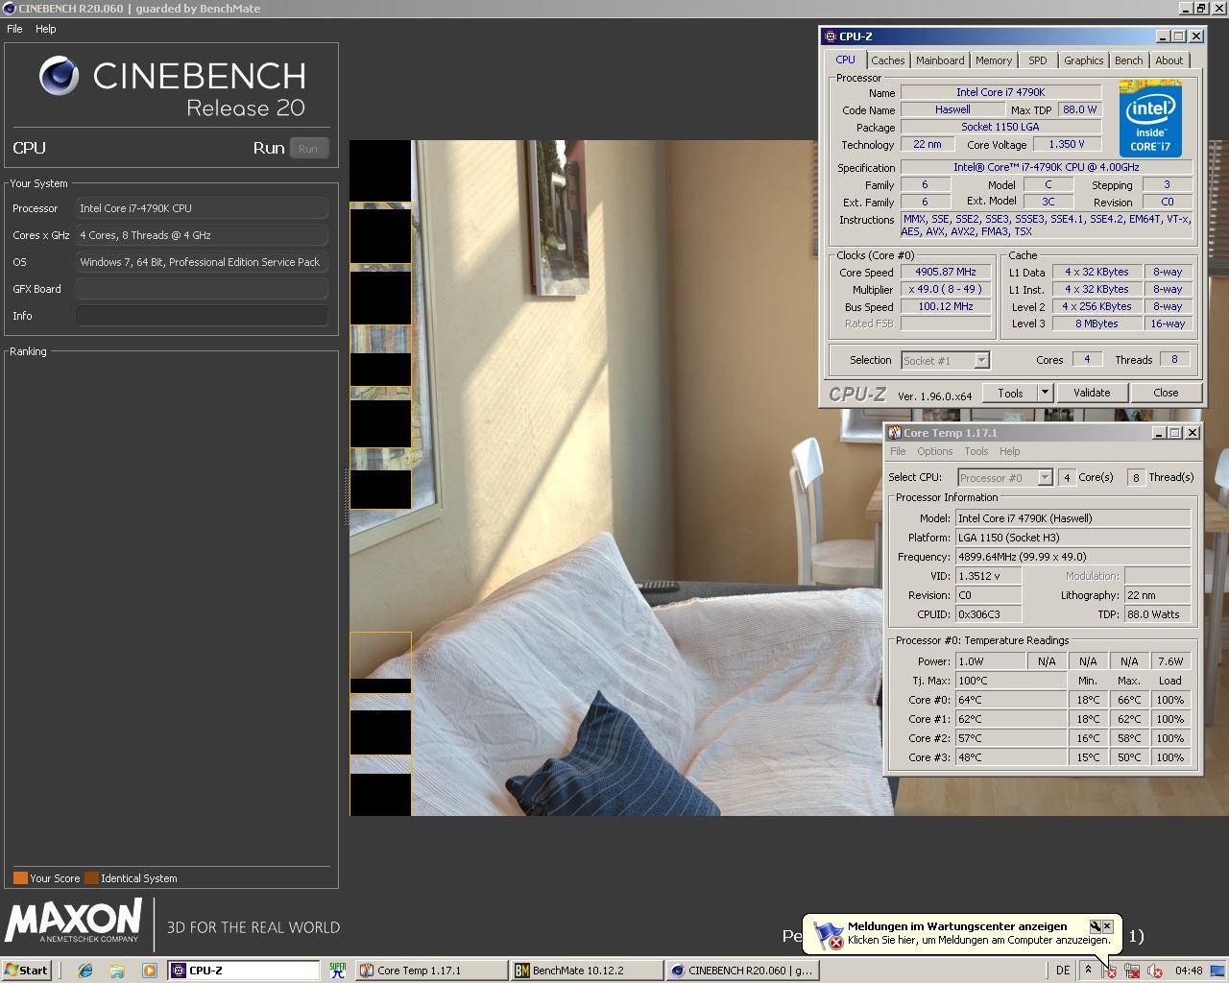
Task: Click the Cinebench CPU Run button
Action: [x=308, y=149]
